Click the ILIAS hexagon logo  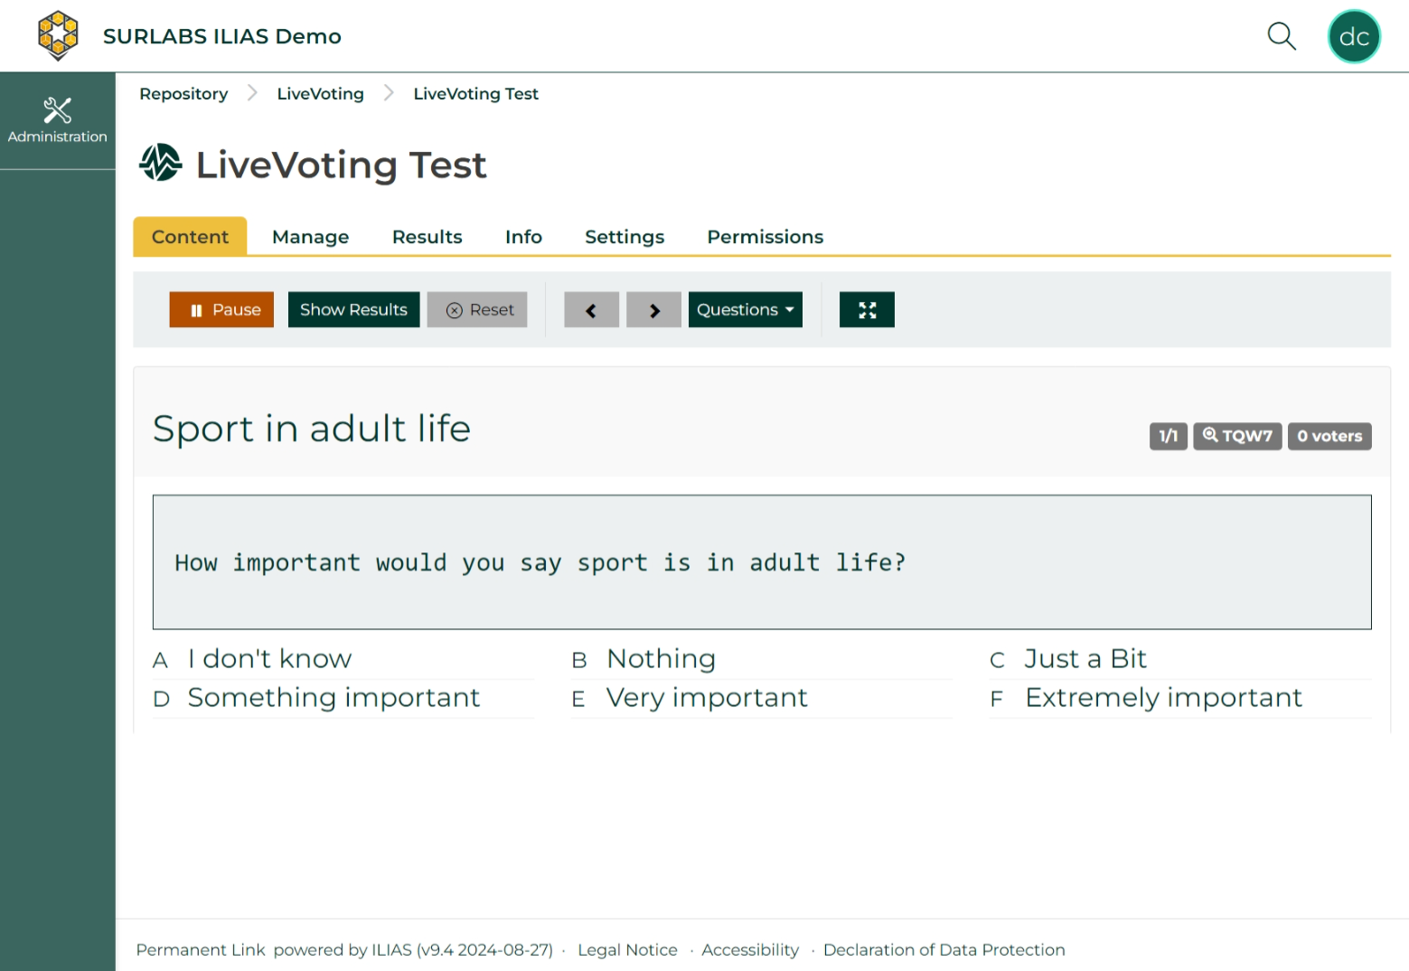(58, 35)
